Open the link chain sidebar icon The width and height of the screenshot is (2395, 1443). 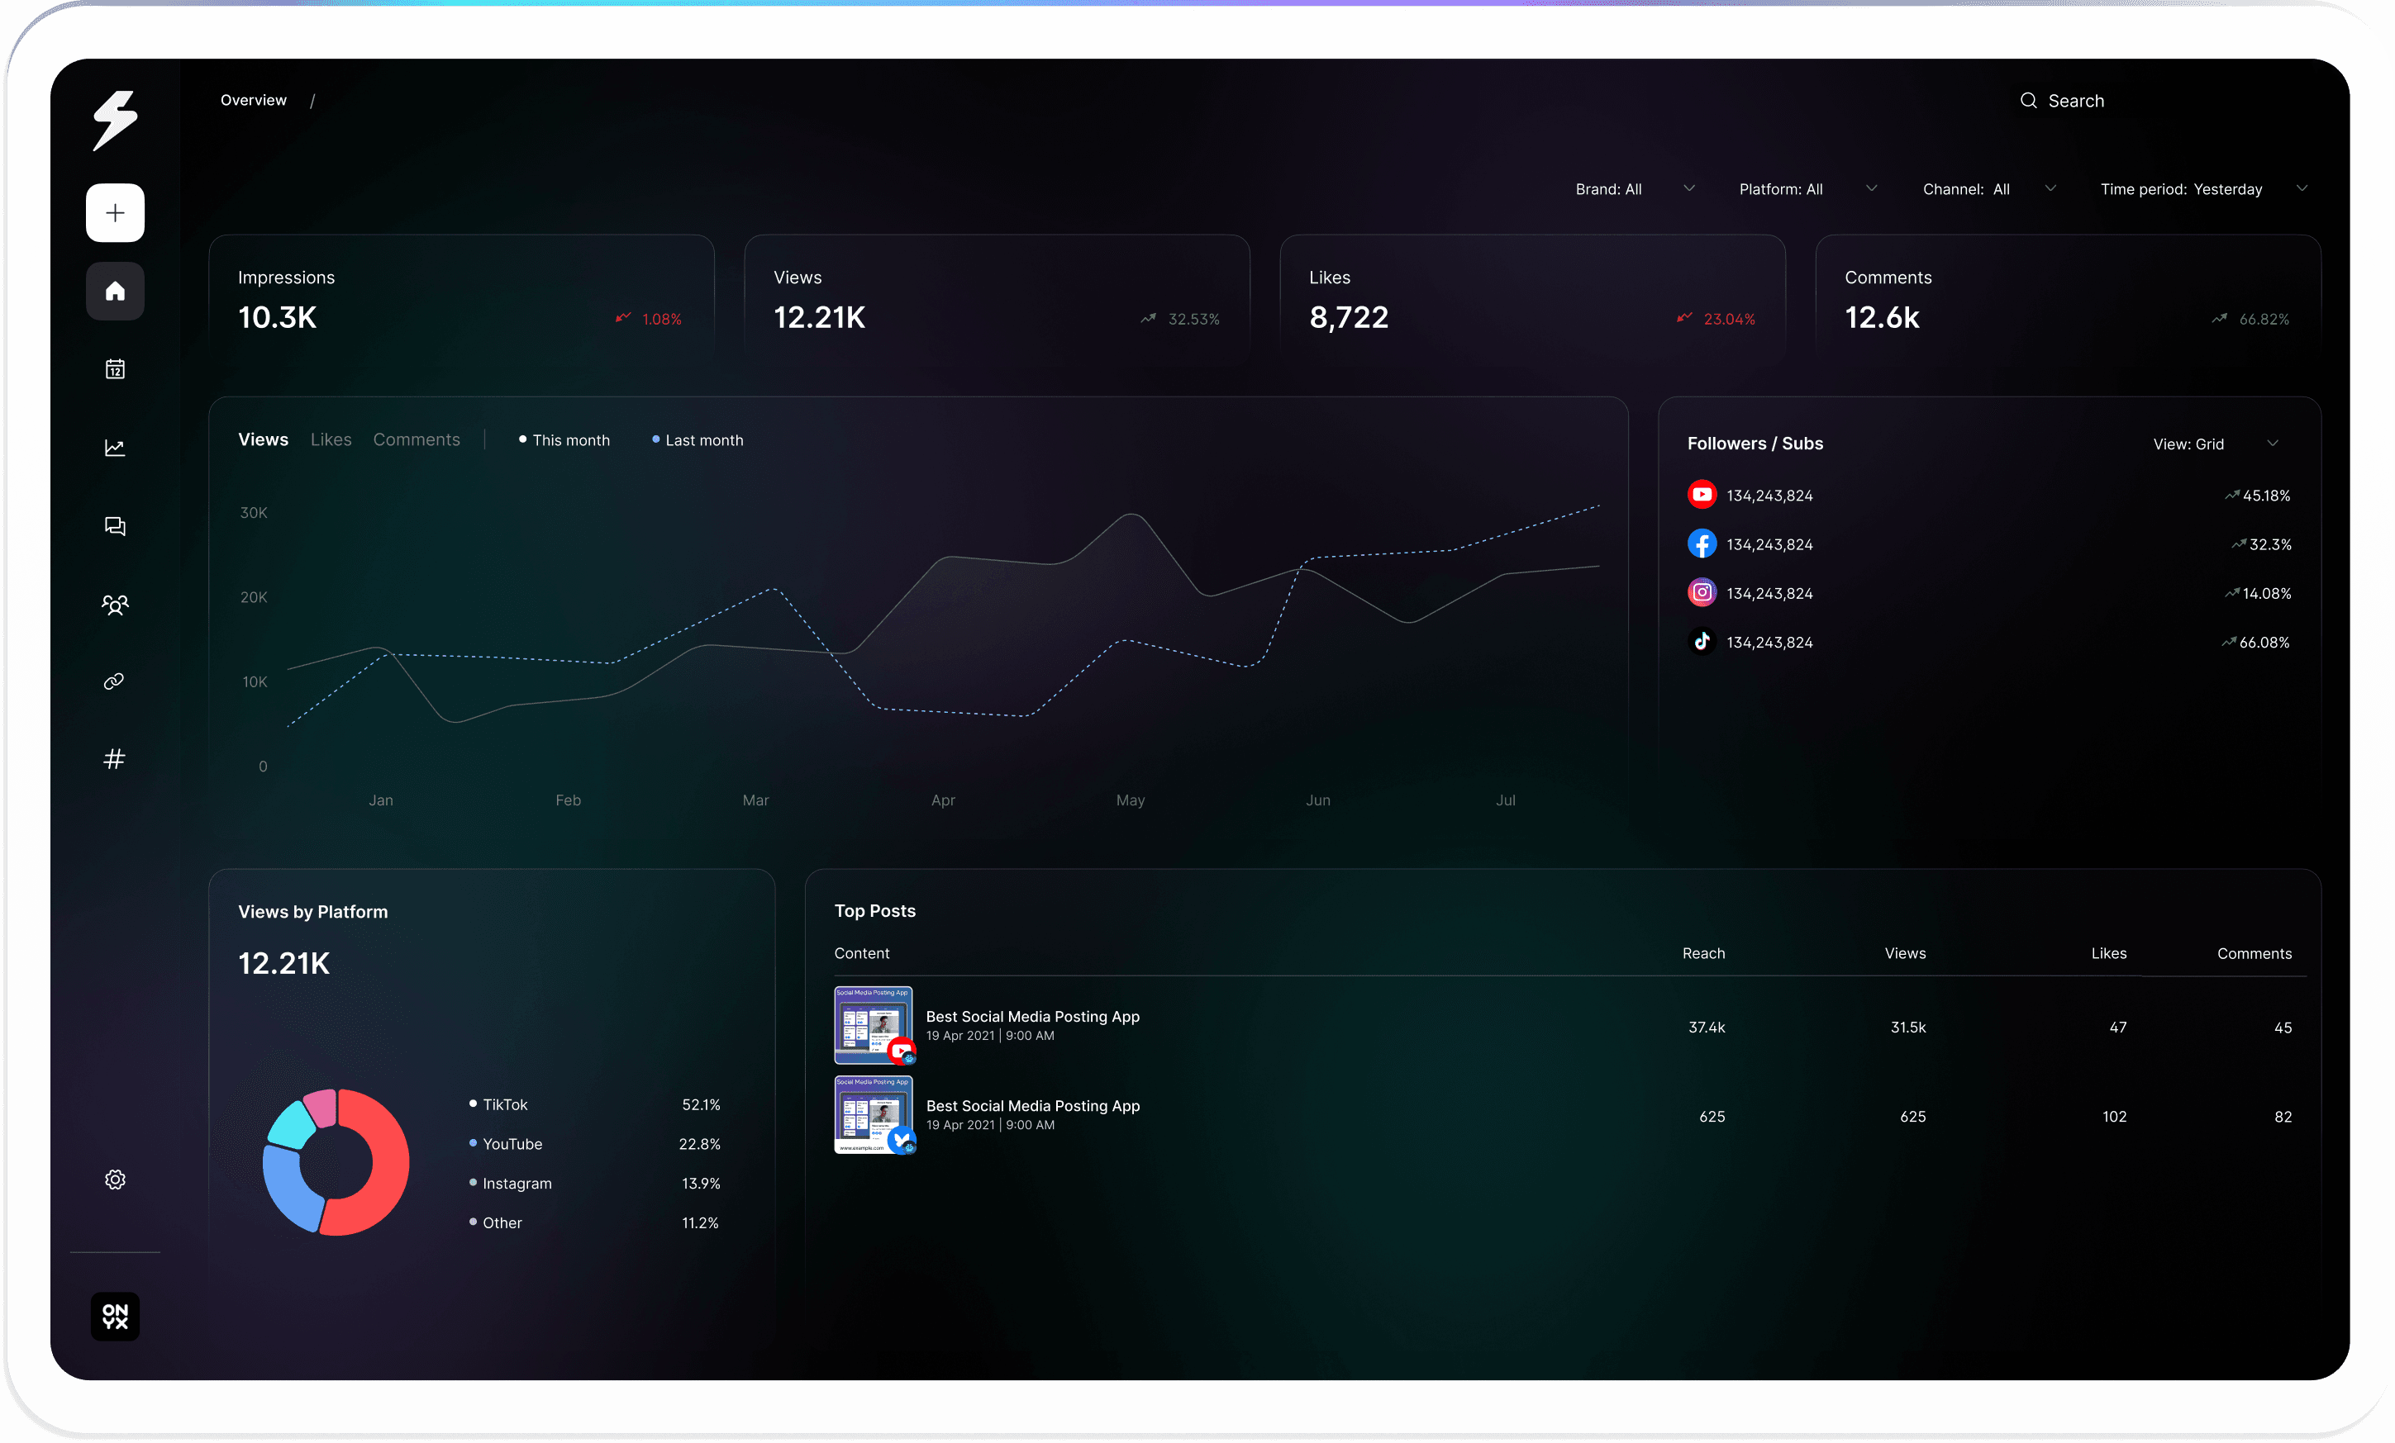coord(115,681)
